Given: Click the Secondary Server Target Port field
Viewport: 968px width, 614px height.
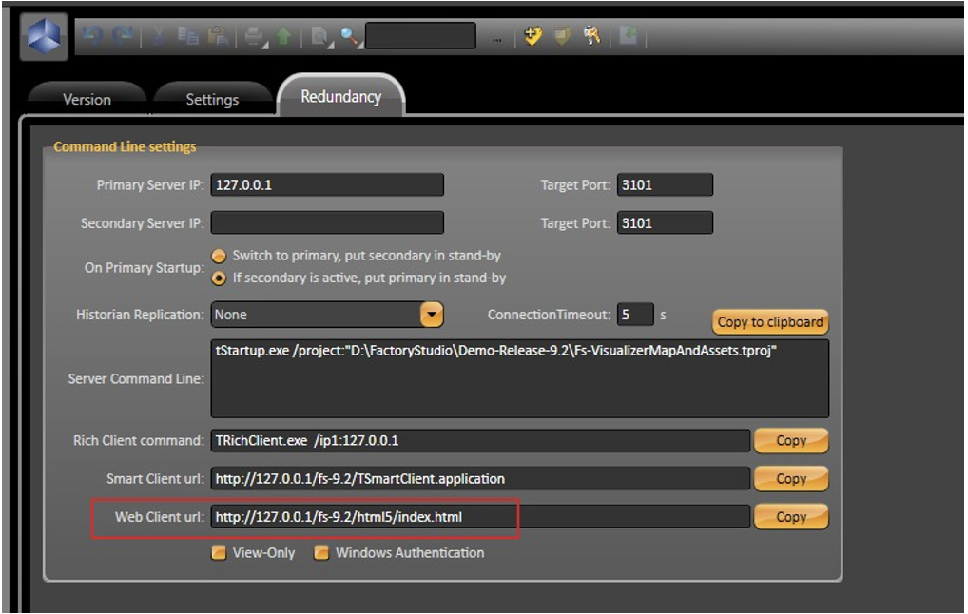Looking at the screenshot, I should point(665,222).
